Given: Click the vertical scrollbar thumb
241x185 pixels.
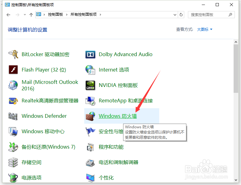Looking at the screenshot, I should pyautogui.click(x=236, y=68).
